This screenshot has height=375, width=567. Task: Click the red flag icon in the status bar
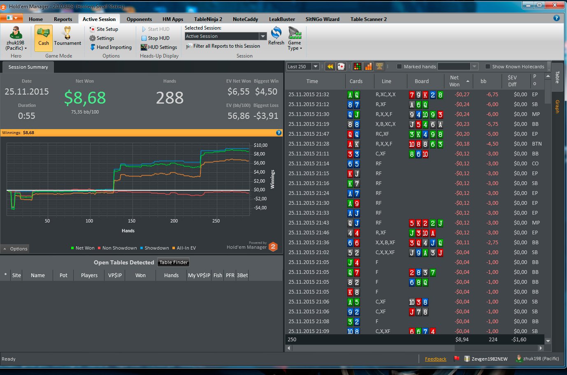coord(456,359)
